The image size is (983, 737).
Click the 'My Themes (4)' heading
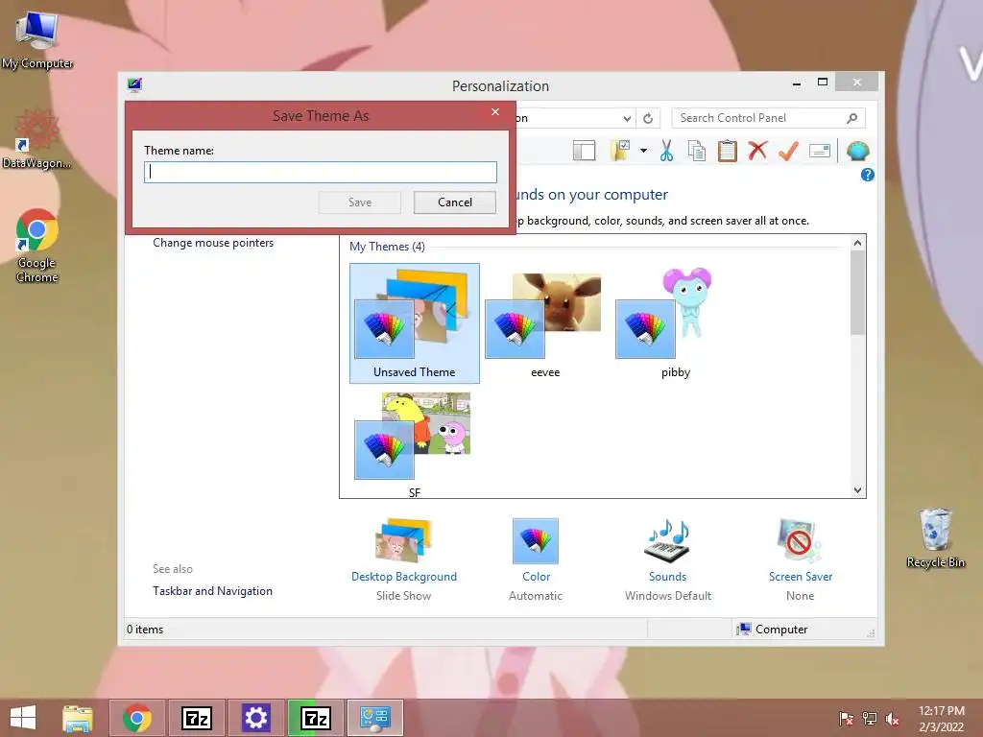tap(387, 247)
